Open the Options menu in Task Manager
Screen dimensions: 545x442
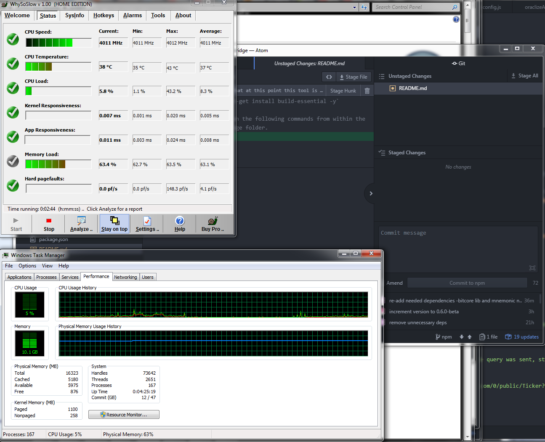tap(27, 266)
